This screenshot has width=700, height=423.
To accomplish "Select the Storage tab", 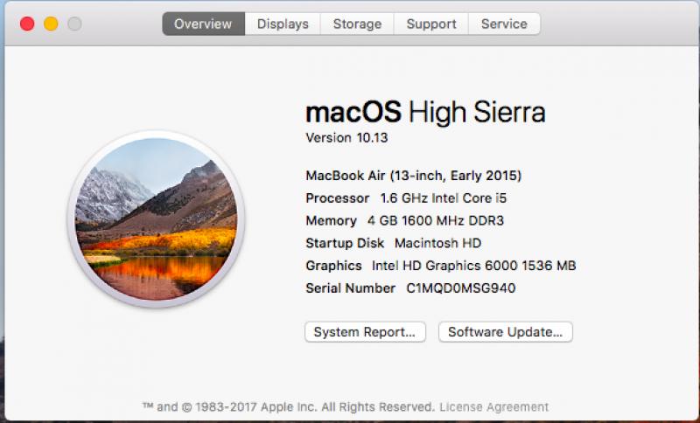I will pyautogui.click(x=357, y=24).
